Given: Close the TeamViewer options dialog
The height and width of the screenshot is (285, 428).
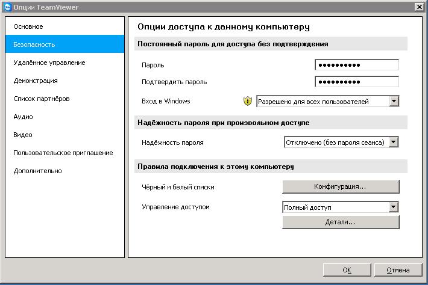Looking at the screenshot, I should 420,7.
